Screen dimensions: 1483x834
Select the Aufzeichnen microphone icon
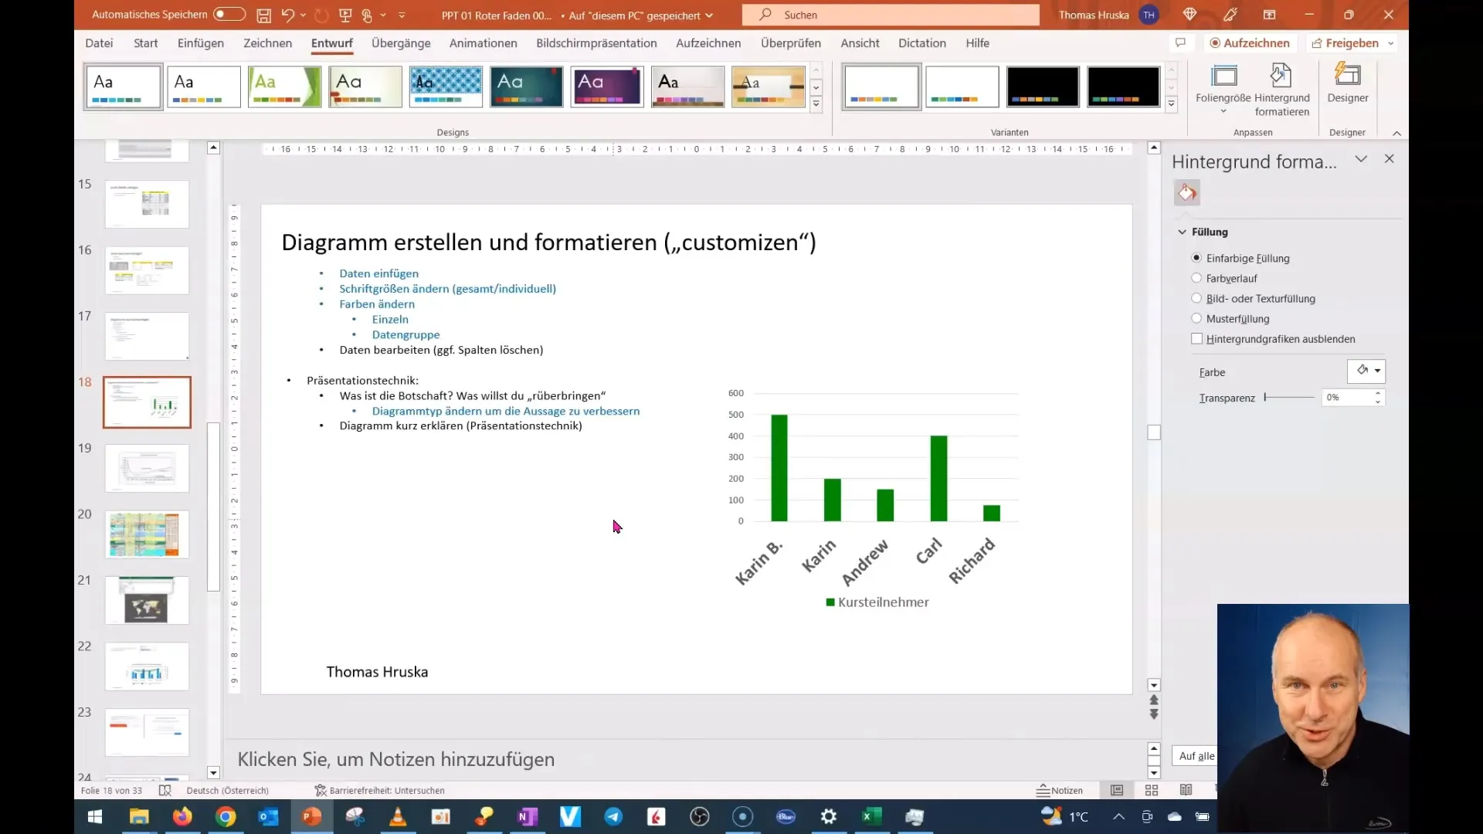[1214, 42]
